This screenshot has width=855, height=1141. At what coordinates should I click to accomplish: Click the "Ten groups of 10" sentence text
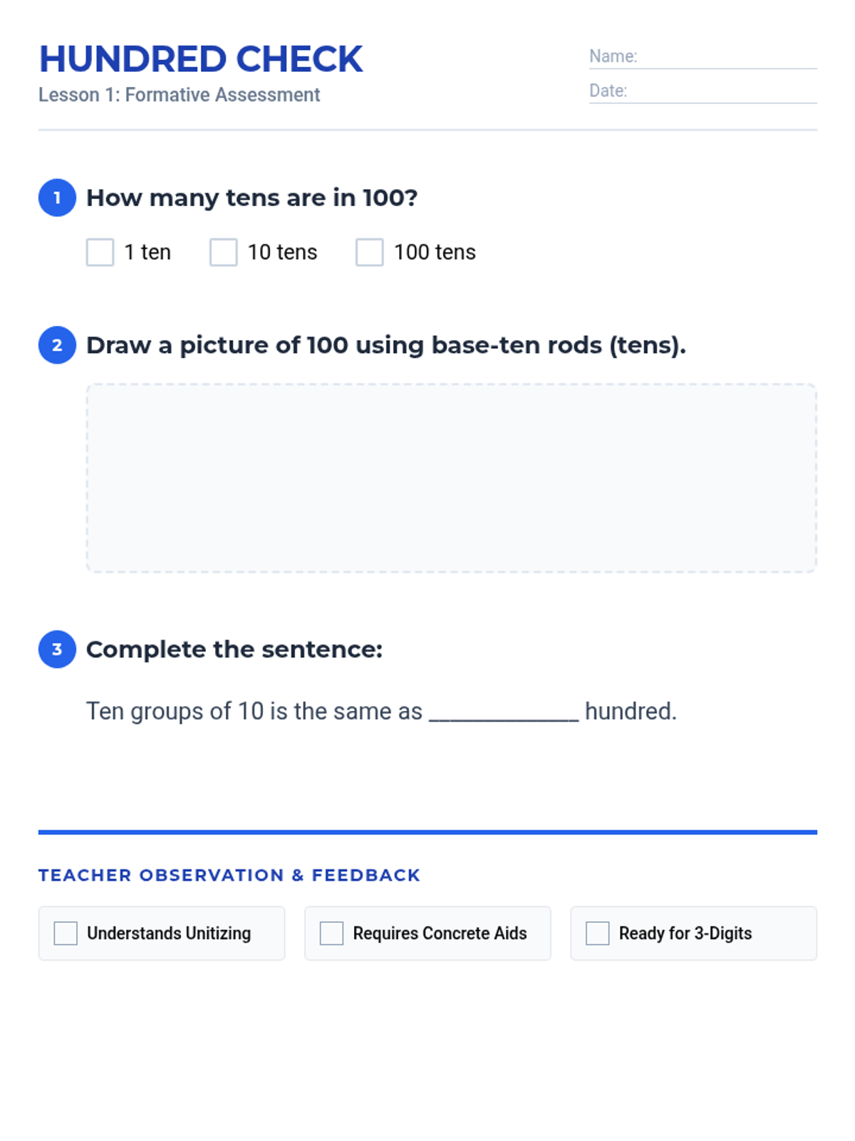[x=254, y=712]
